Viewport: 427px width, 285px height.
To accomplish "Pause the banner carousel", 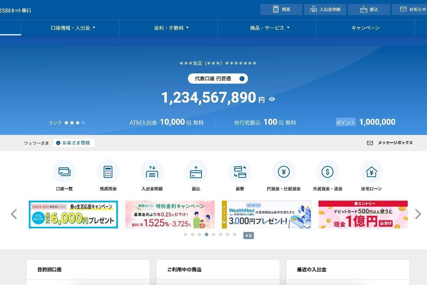I will [249, 235].
